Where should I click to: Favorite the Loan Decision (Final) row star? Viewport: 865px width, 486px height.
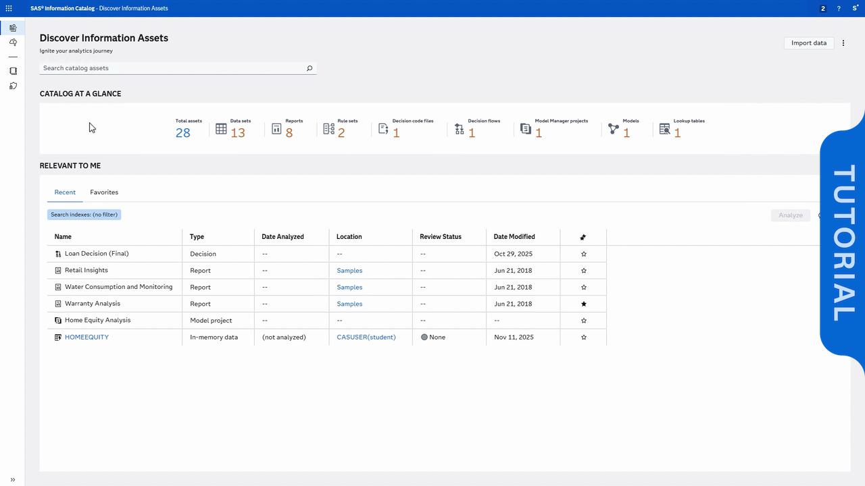(584, 254)
